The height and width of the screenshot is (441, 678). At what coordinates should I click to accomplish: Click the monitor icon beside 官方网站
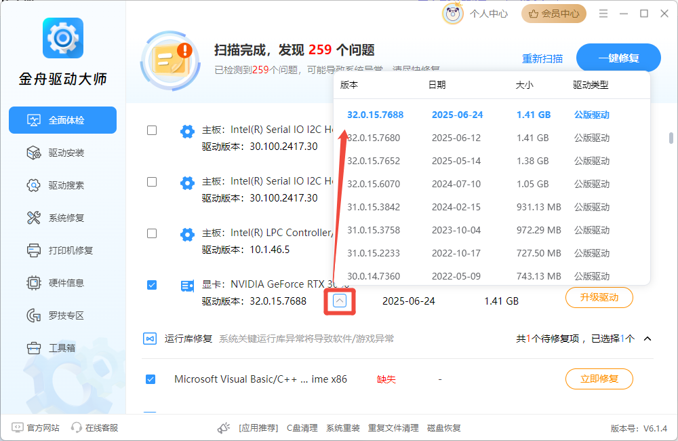(18, 427)
